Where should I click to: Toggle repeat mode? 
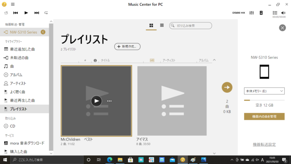click(x=46, y=13)
